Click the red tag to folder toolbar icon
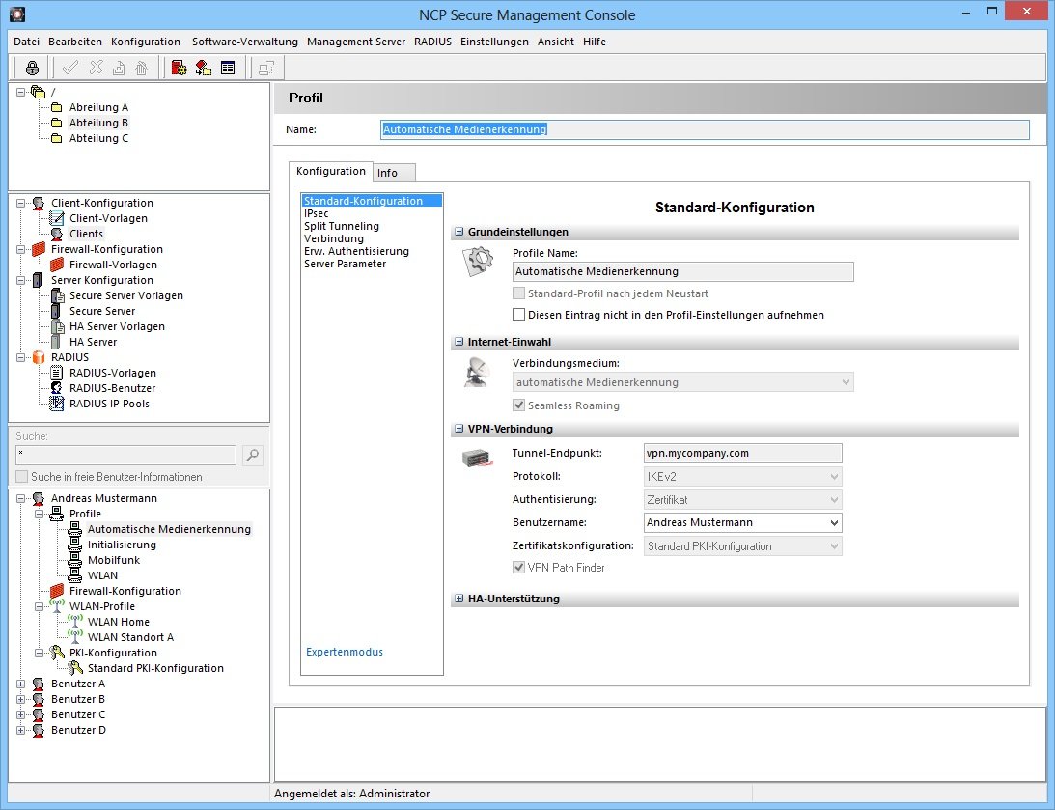This screenshot has height=810, width=1055. click(x=204, y=68)
